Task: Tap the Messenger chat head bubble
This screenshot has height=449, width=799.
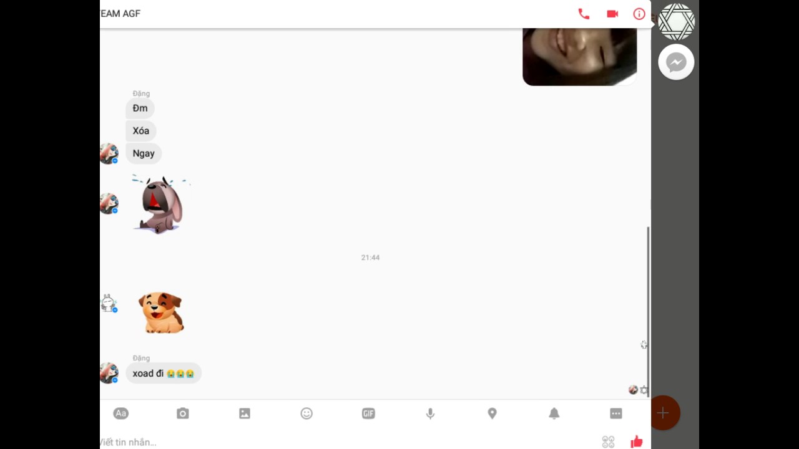Action: coord(676,62)
